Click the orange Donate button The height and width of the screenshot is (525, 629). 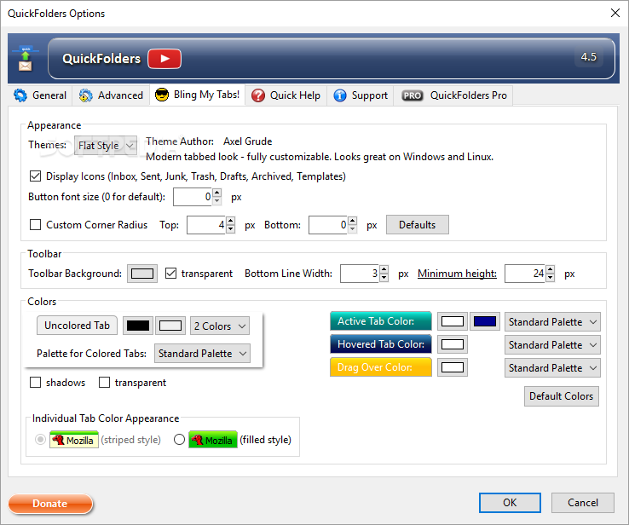tap(50, 504)
